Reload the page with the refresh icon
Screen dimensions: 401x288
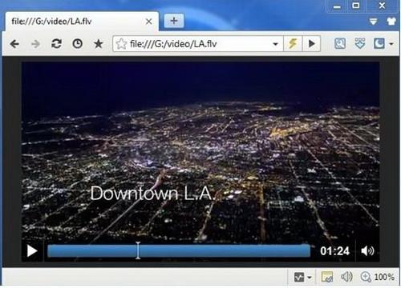(x=56, y=43)
